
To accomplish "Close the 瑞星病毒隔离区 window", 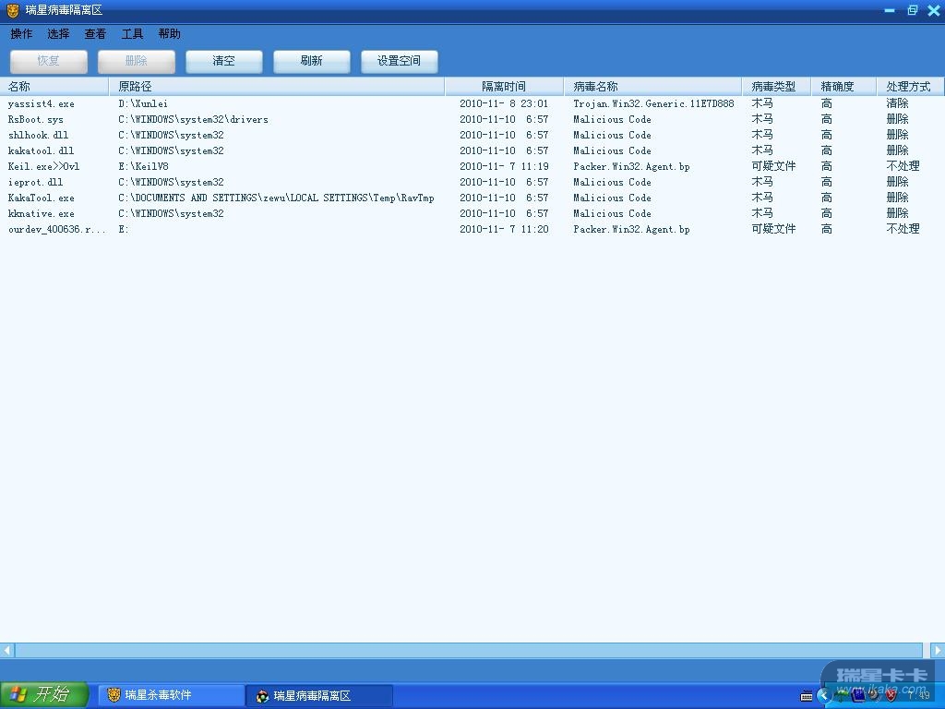I will click(x=934, y=10).
